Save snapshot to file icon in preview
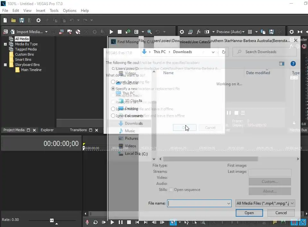Viewport: 308px width, 227px height. click(271, 32)
